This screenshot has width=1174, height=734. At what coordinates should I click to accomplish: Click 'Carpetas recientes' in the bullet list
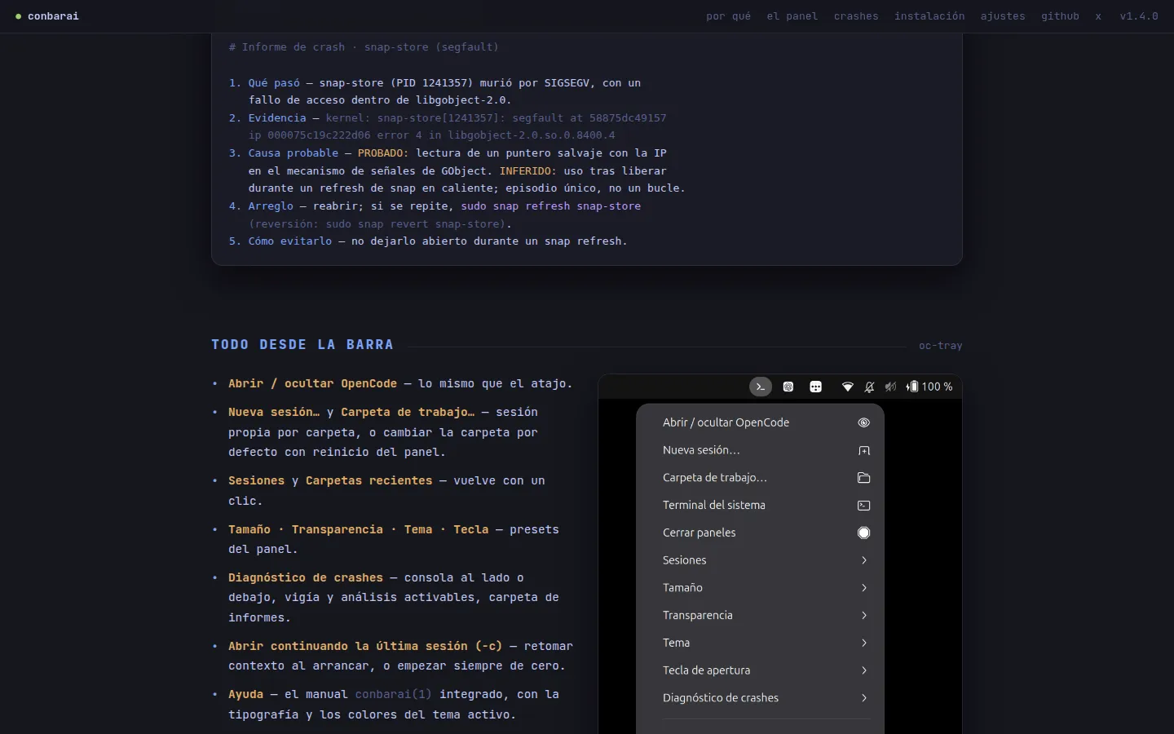tap(369, 481)
